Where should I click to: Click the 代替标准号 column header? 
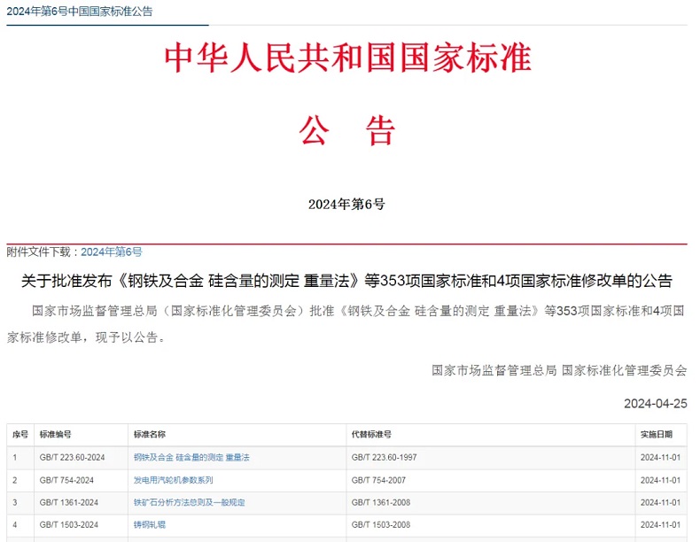(x=371, y=435)
